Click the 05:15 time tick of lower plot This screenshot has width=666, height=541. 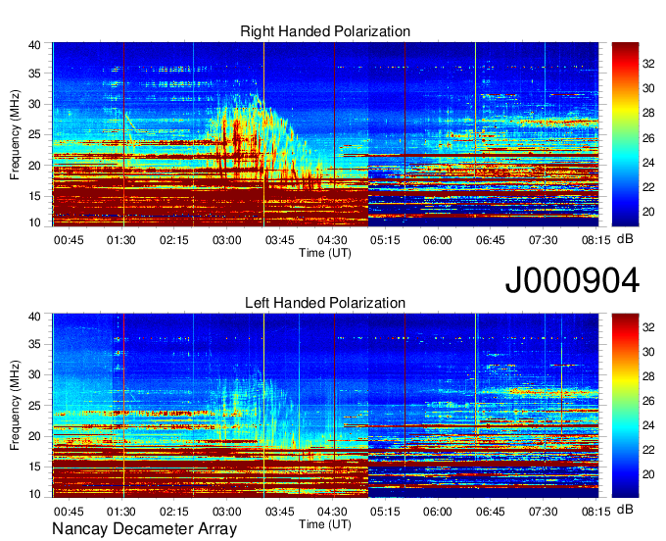point(385,512)
